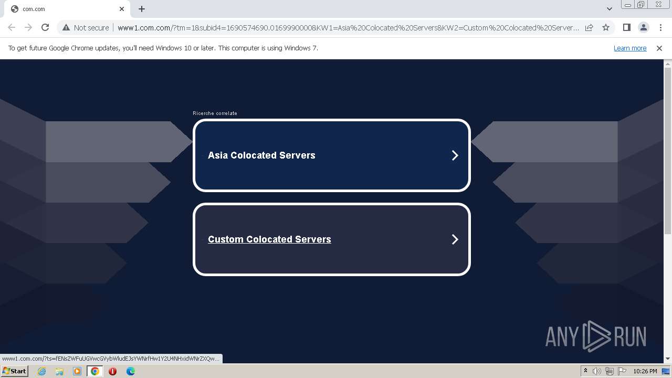Click the Windows 7 update notice text
The width and height of the screenshot is (672, 378).
point(163,48)
